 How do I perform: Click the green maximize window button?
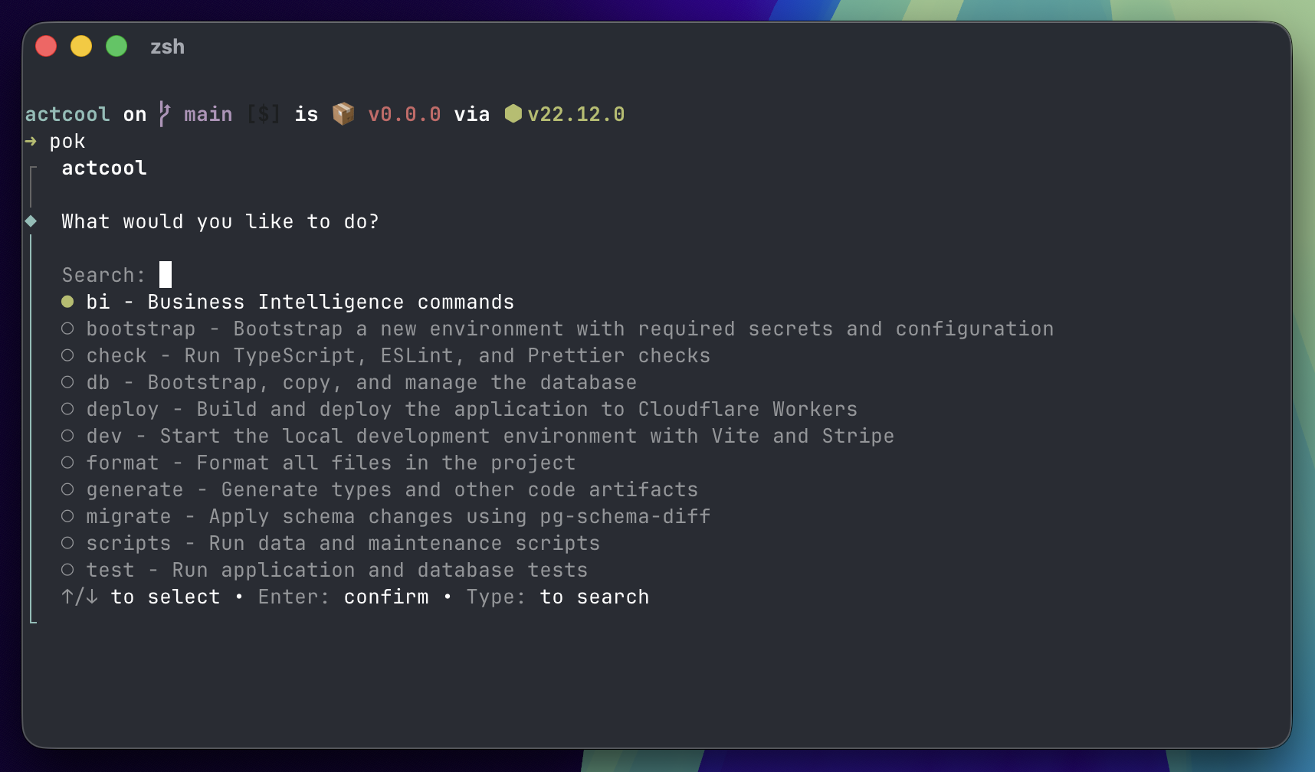116,47
